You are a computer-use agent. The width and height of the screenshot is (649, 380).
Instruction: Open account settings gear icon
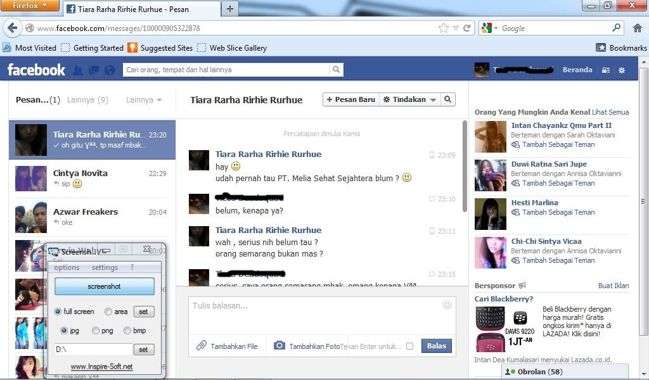(622, 70)
